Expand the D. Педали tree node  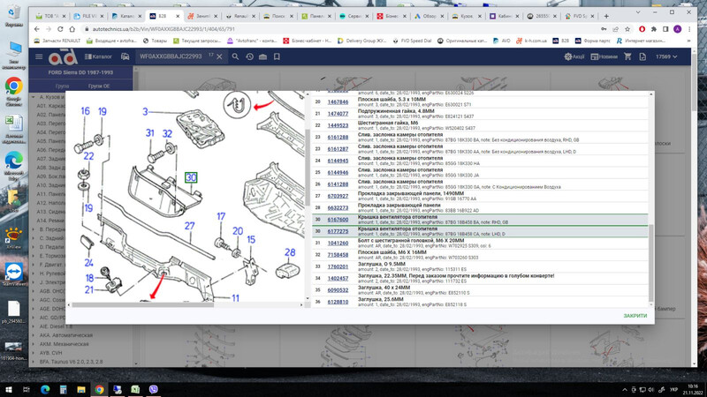tap(34, 247)
